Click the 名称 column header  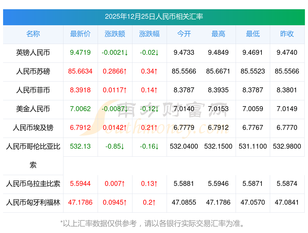pyautogui.click(x=33, y=34)
